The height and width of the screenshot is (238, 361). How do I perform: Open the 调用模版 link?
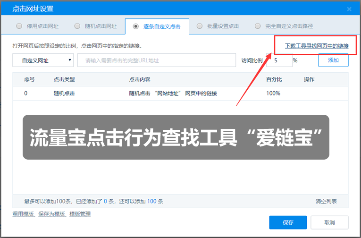[x=23, y=214]
